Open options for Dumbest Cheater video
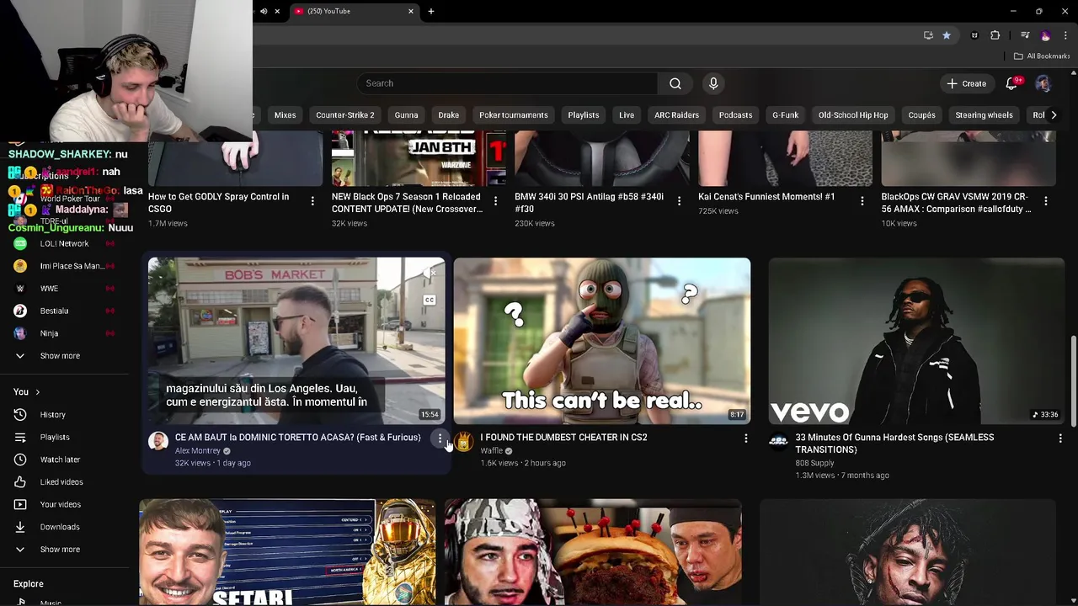 click(745, 439)
